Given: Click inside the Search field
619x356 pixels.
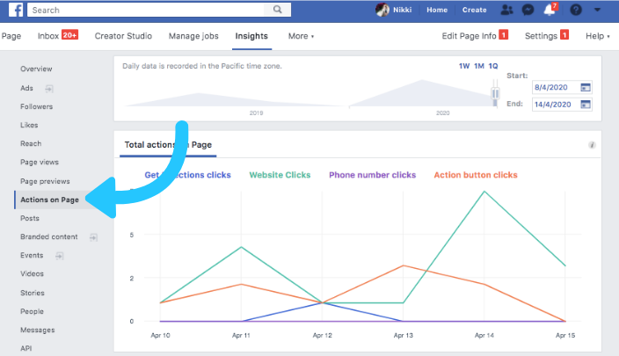Looking at the screenshot, I should (x=148, y=10).
